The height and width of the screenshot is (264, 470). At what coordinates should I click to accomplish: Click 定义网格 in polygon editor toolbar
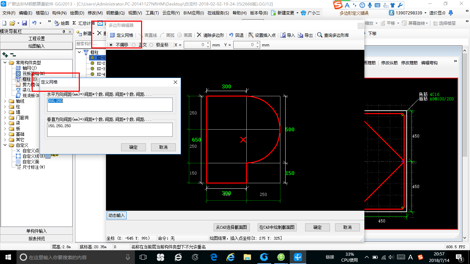(121, 35)
